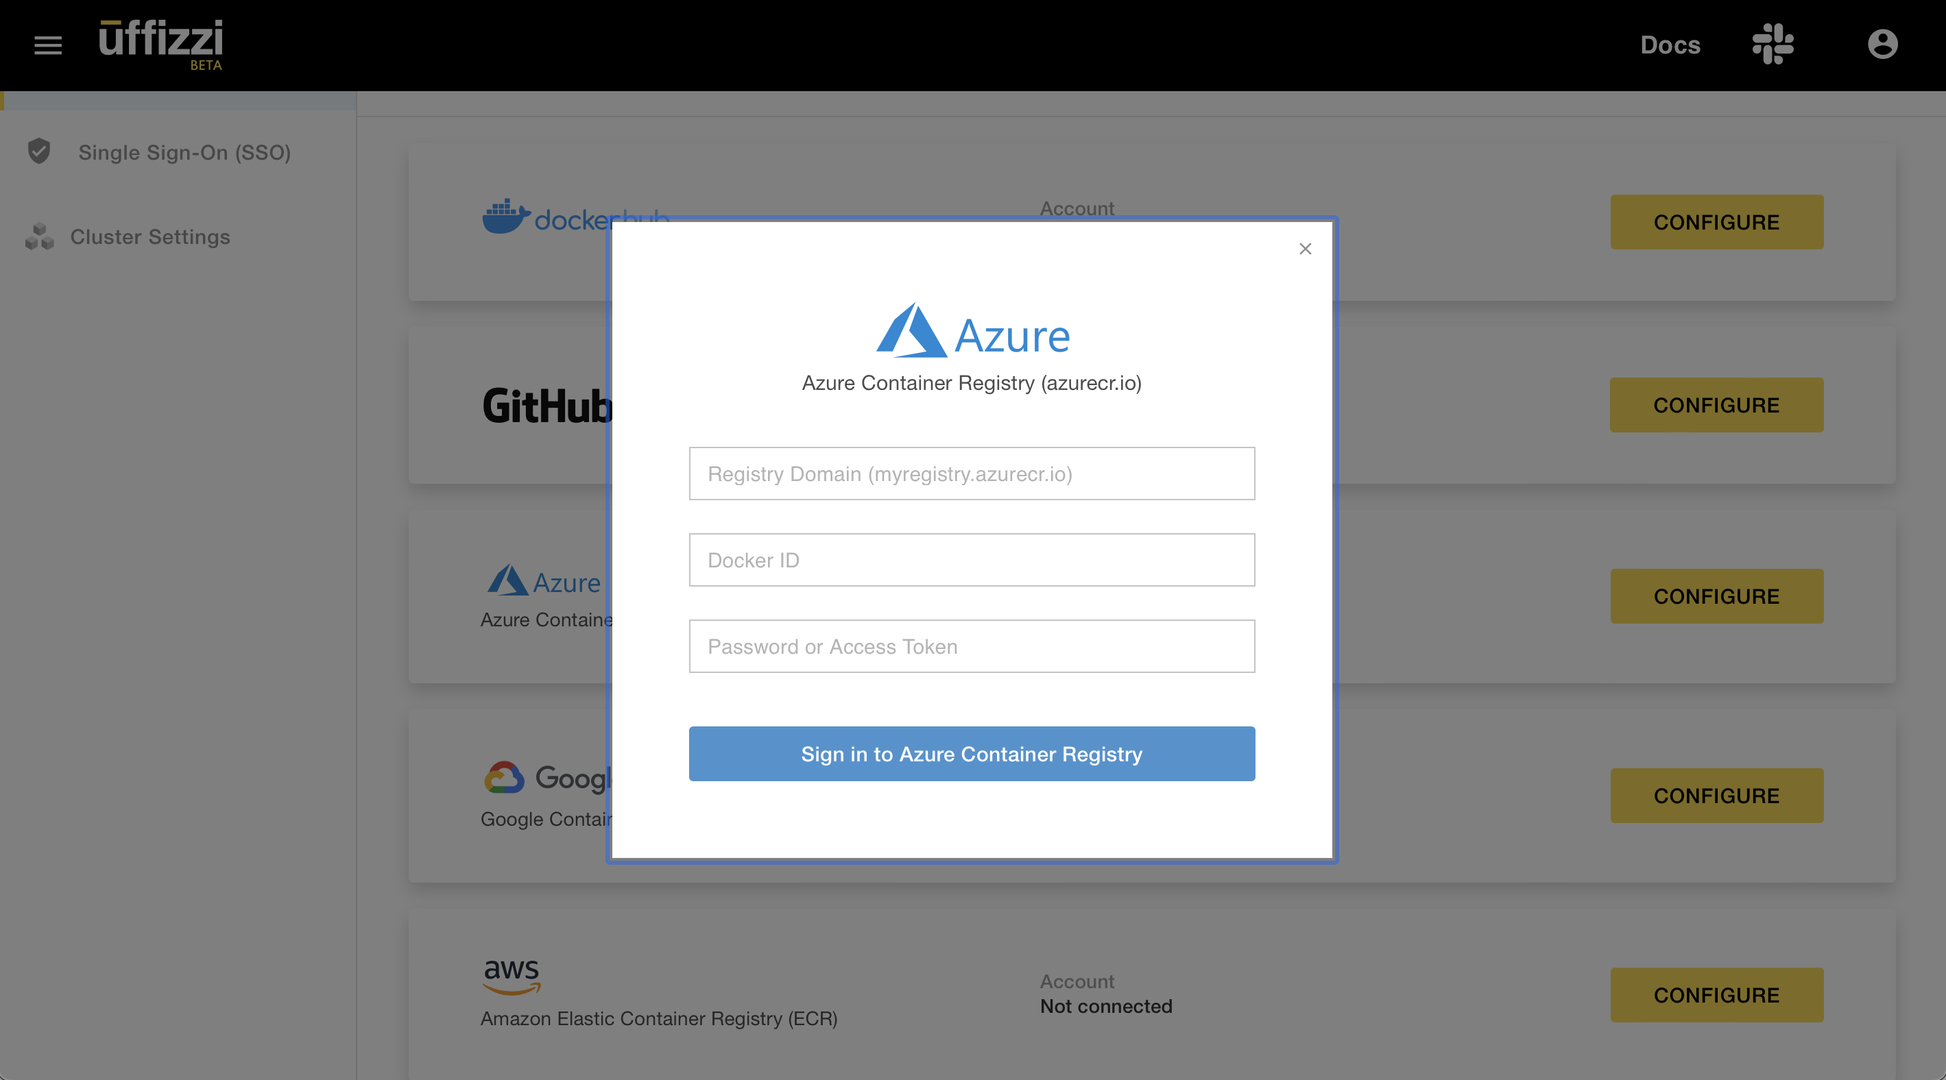Click the Docker Hub whale logo
This screenshot has width=1946, height=1080.
tap(505, 217)
